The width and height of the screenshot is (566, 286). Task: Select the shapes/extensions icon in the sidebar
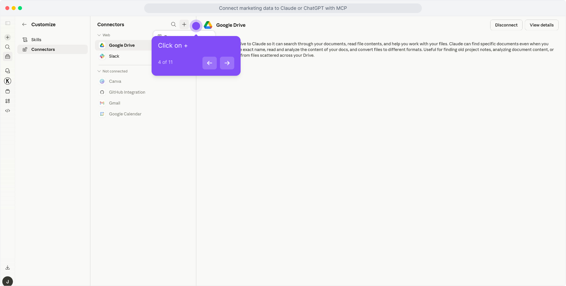7,101
